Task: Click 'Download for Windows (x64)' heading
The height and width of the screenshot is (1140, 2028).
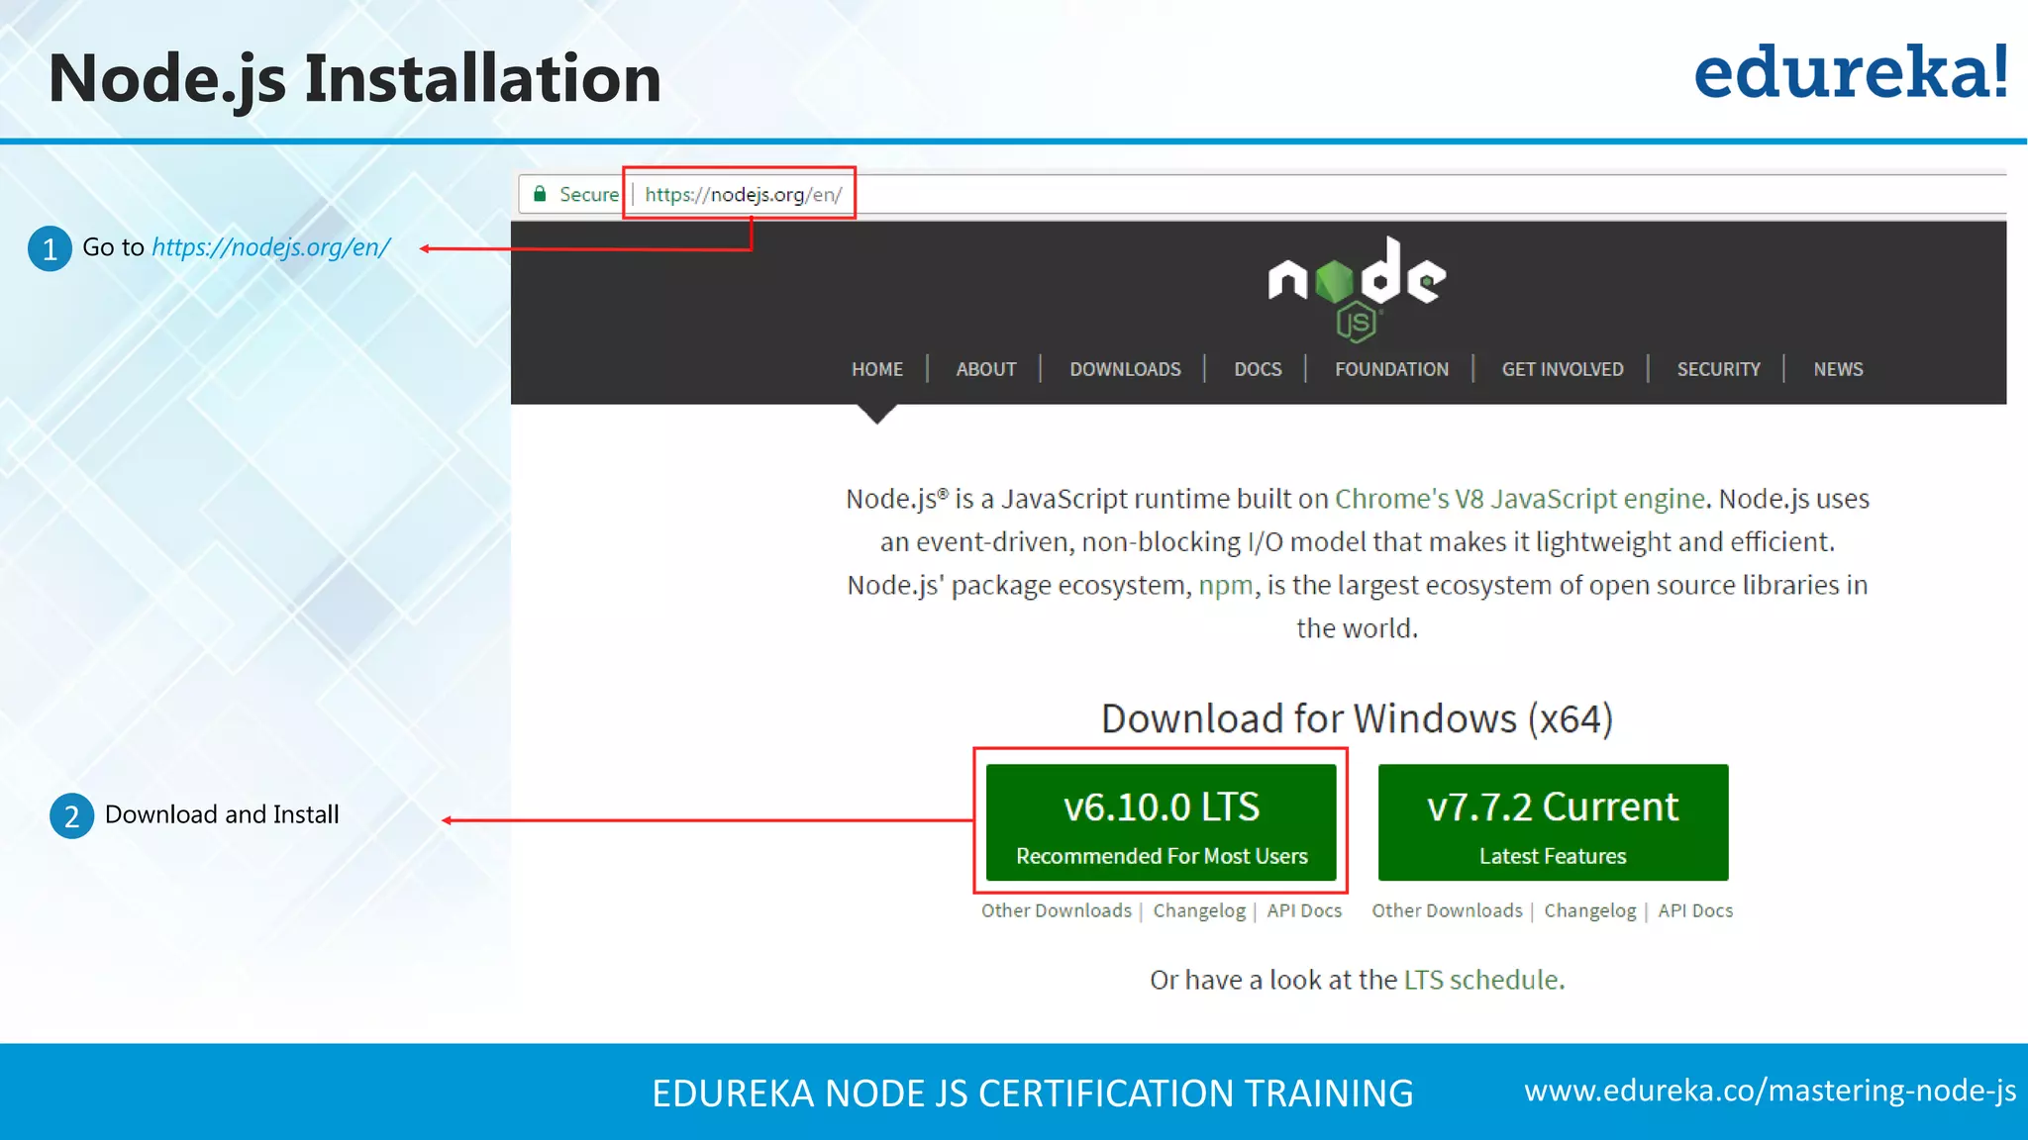Action: click(x=1358, y=718)
